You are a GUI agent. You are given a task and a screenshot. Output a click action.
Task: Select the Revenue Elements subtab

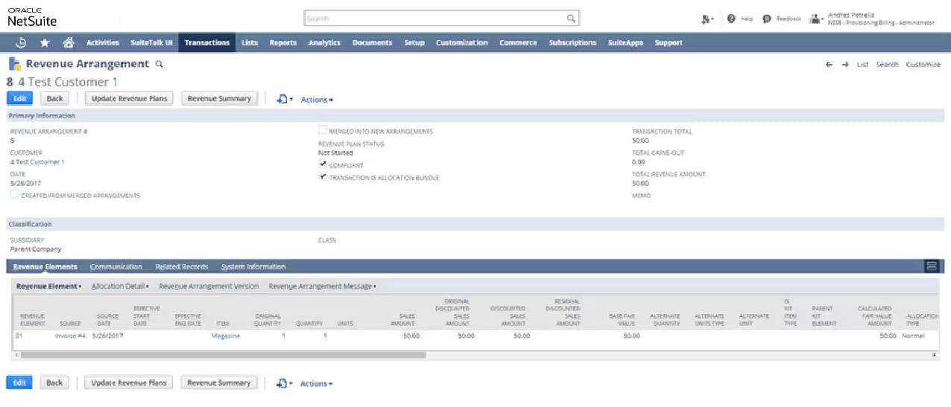click(x=45, y=266)
